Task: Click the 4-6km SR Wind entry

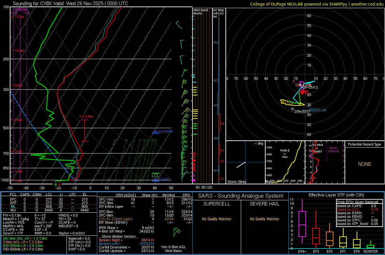Action: pos(127,231)
